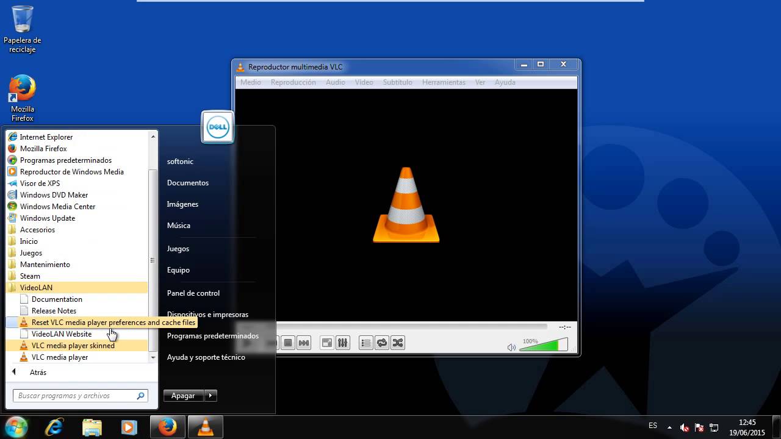Show hidden system tray icons

[669, 427]
